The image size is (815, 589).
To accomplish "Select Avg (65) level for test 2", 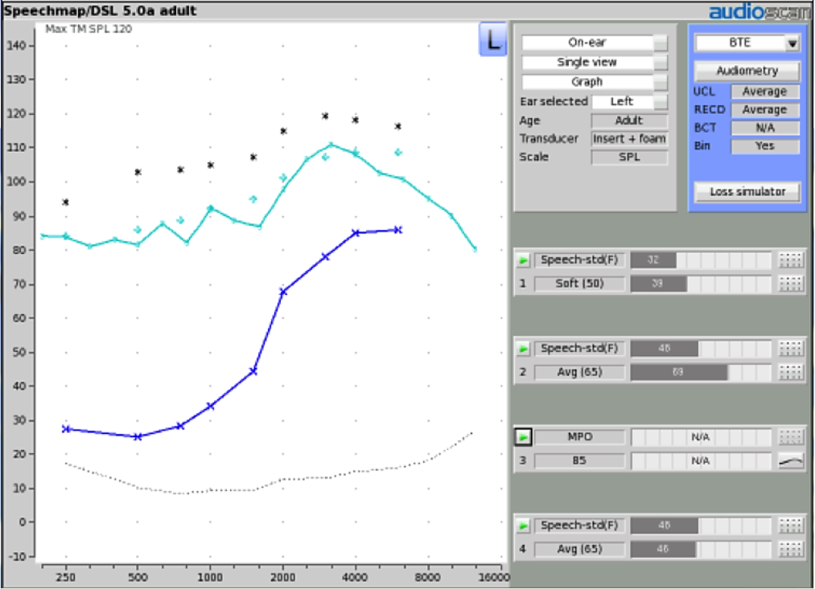I will pyautogui.click(x=579, y=372).
